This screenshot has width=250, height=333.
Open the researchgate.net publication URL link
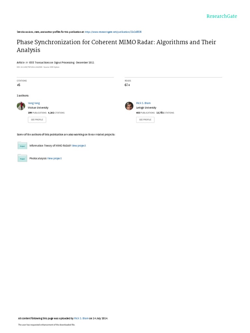point(113,32)
